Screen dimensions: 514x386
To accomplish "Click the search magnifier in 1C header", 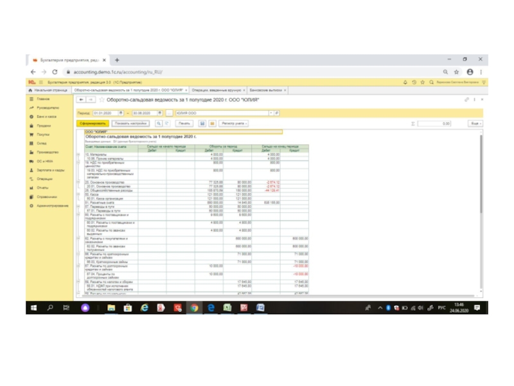I will (x=430, y=82).
